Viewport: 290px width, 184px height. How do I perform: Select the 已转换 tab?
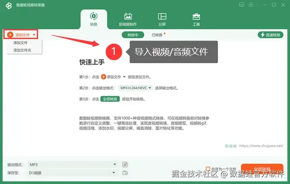157,35
